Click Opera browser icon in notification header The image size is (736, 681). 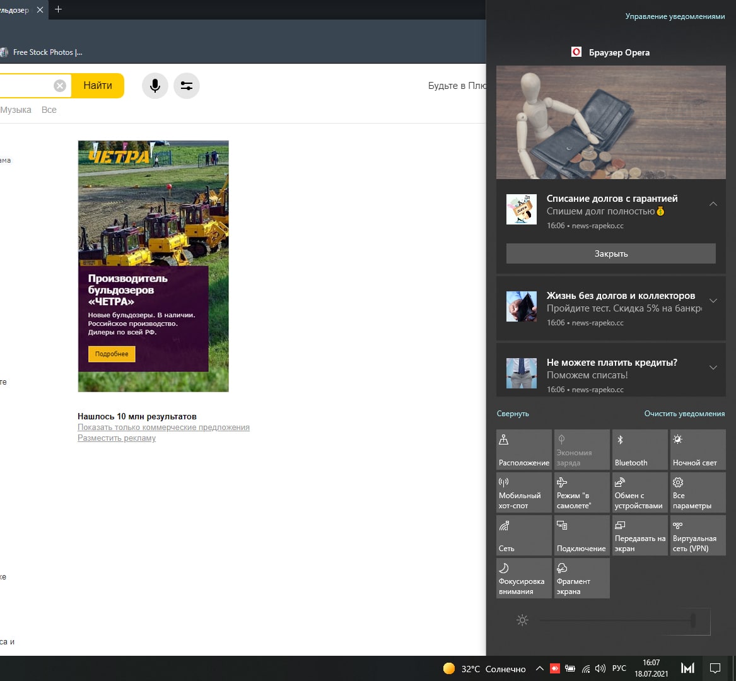(x=576, y=52)
